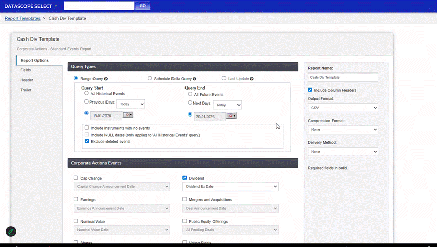Viewport: 437px width, 247px height.
Task: Choose All Future Events for Query End
Action: (x=190, y=94)
